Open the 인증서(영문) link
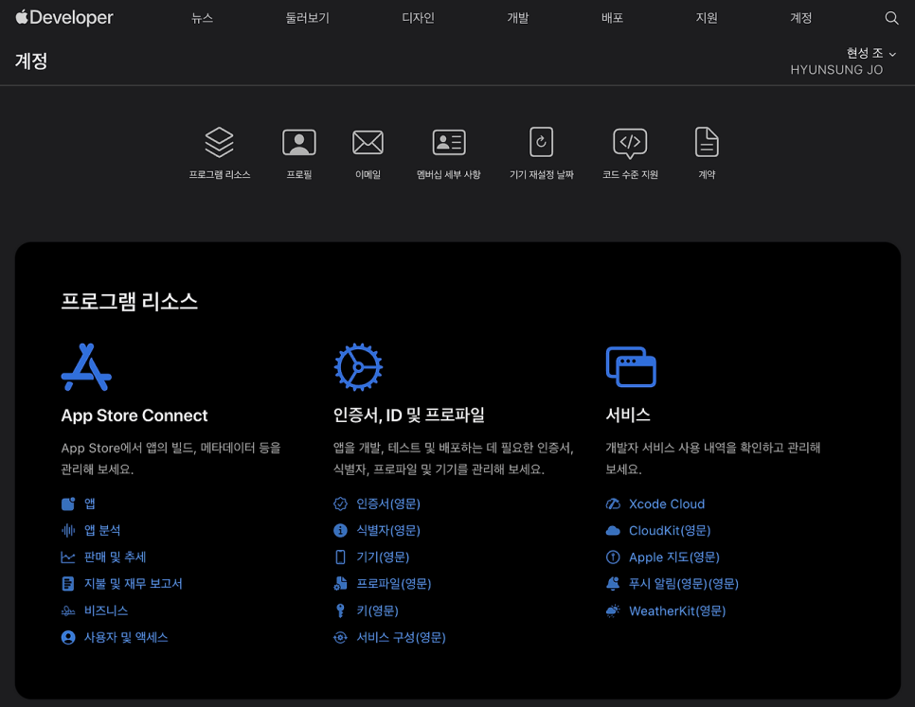This screenshot has height=707, width=915. coord(388,504)
